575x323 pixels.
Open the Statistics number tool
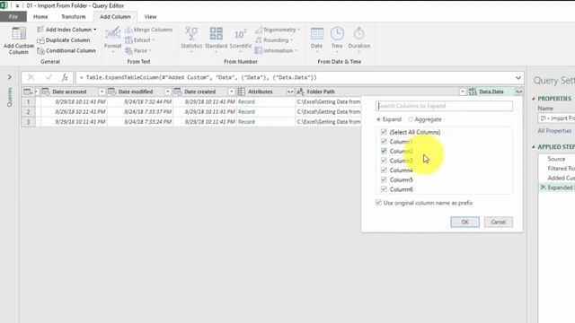point(191,39)
